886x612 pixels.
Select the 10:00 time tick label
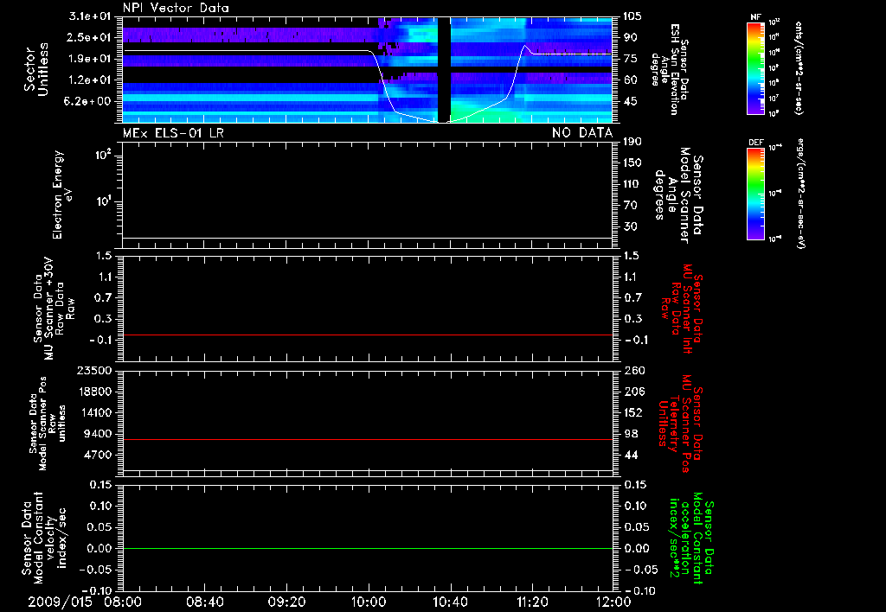click(368, 602)
